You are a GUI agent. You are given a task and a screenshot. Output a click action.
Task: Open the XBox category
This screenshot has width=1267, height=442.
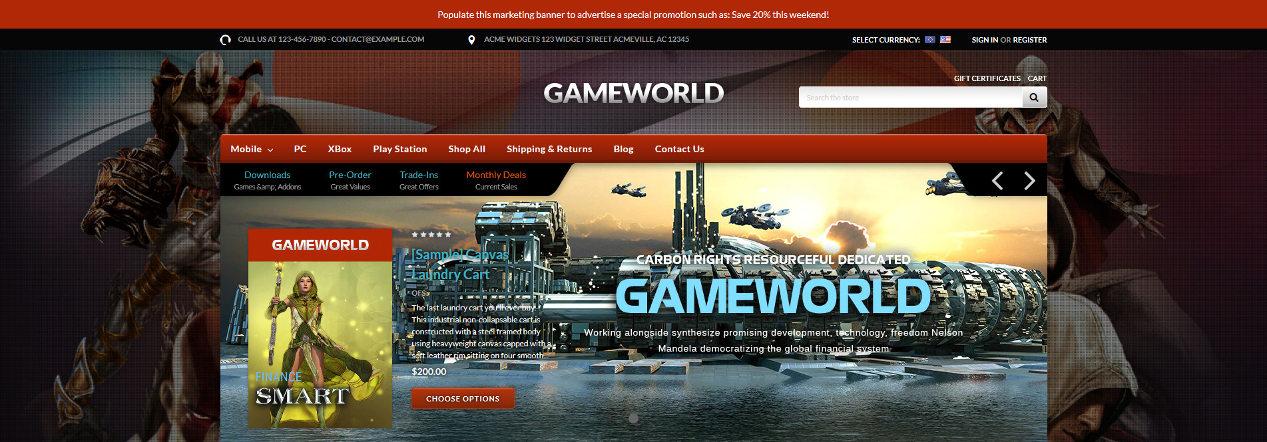(x=340, y=149)
